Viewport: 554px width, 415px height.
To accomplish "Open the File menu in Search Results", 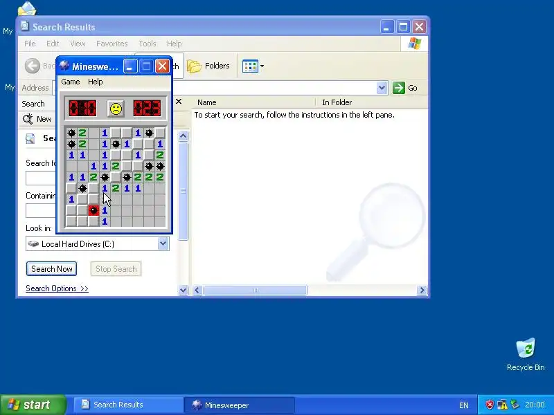I will [x=30, y=44].
